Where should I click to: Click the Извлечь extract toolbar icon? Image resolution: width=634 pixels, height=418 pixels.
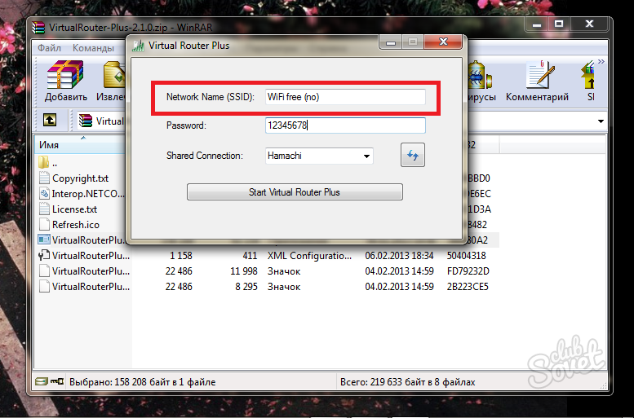pos(113,81)
